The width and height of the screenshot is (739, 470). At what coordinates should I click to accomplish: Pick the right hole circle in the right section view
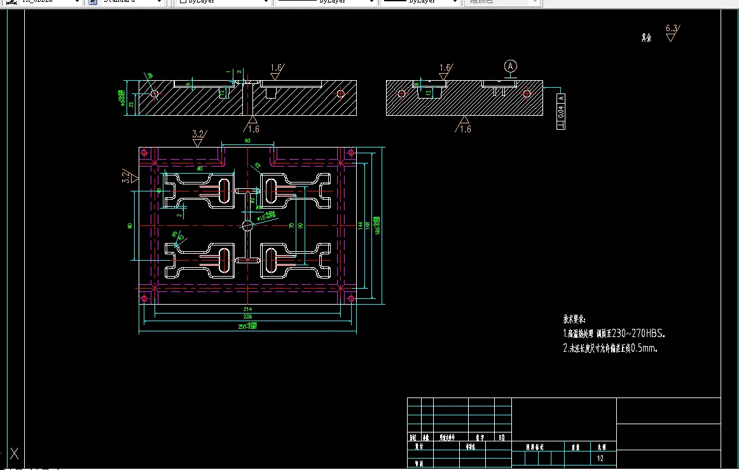click(527, 93)
